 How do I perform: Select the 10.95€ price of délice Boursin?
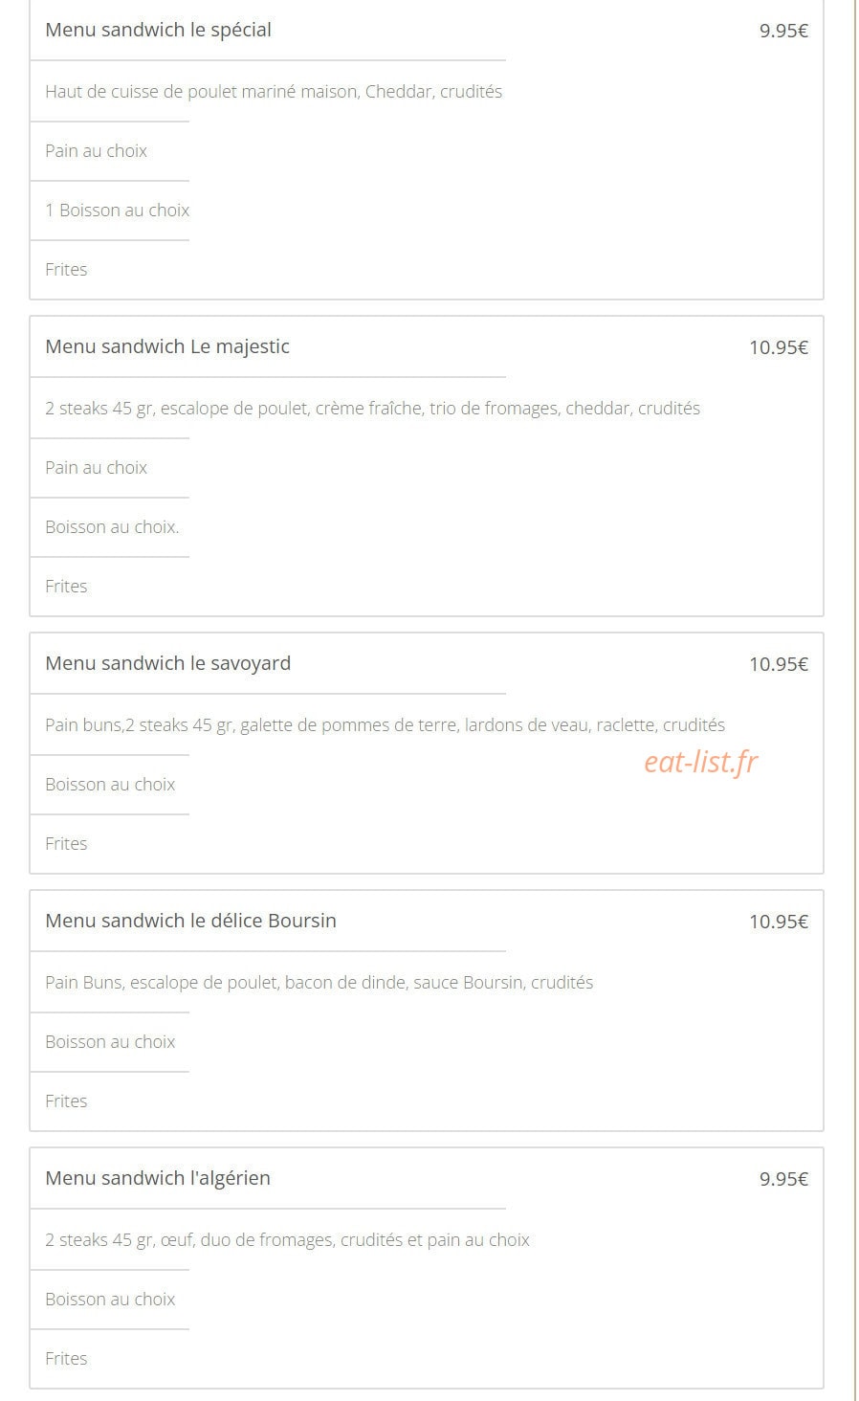(779, 922)
